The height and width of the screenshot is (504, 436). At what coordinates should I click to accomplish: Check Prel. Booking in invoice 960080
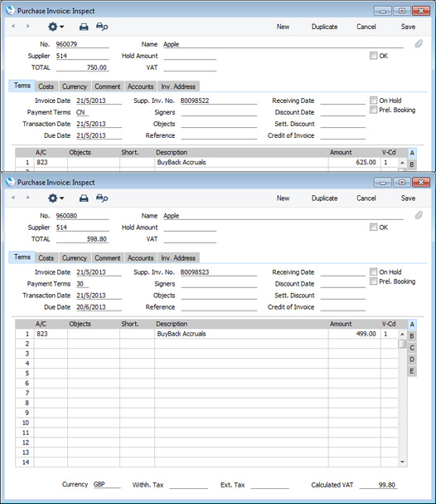click(373, 281)
